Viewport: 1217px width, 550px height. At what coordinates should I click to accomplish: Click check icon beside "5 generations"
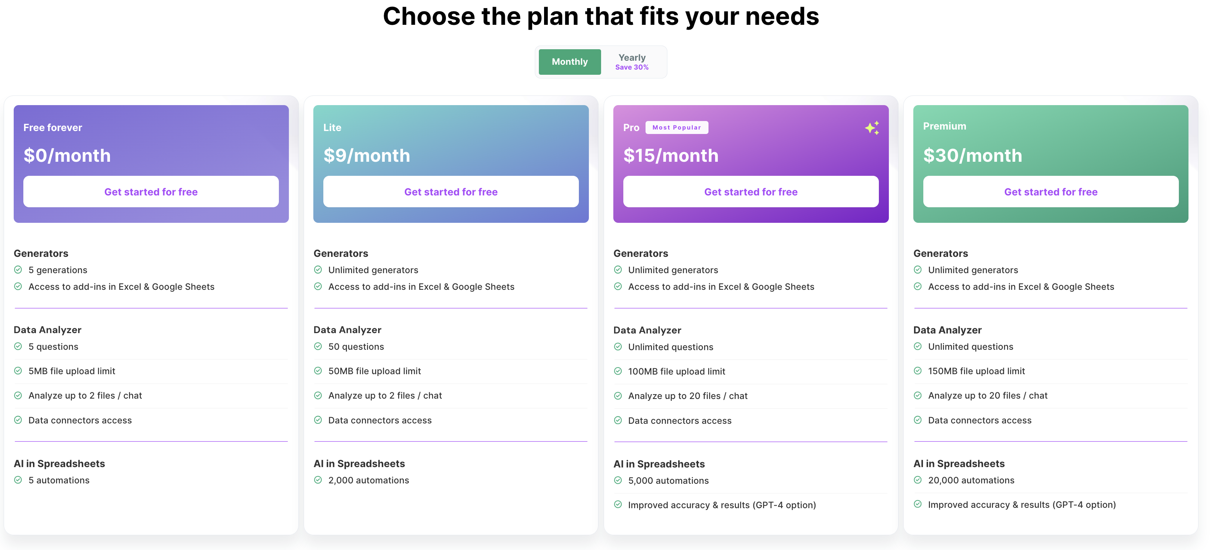pos(18,269)
